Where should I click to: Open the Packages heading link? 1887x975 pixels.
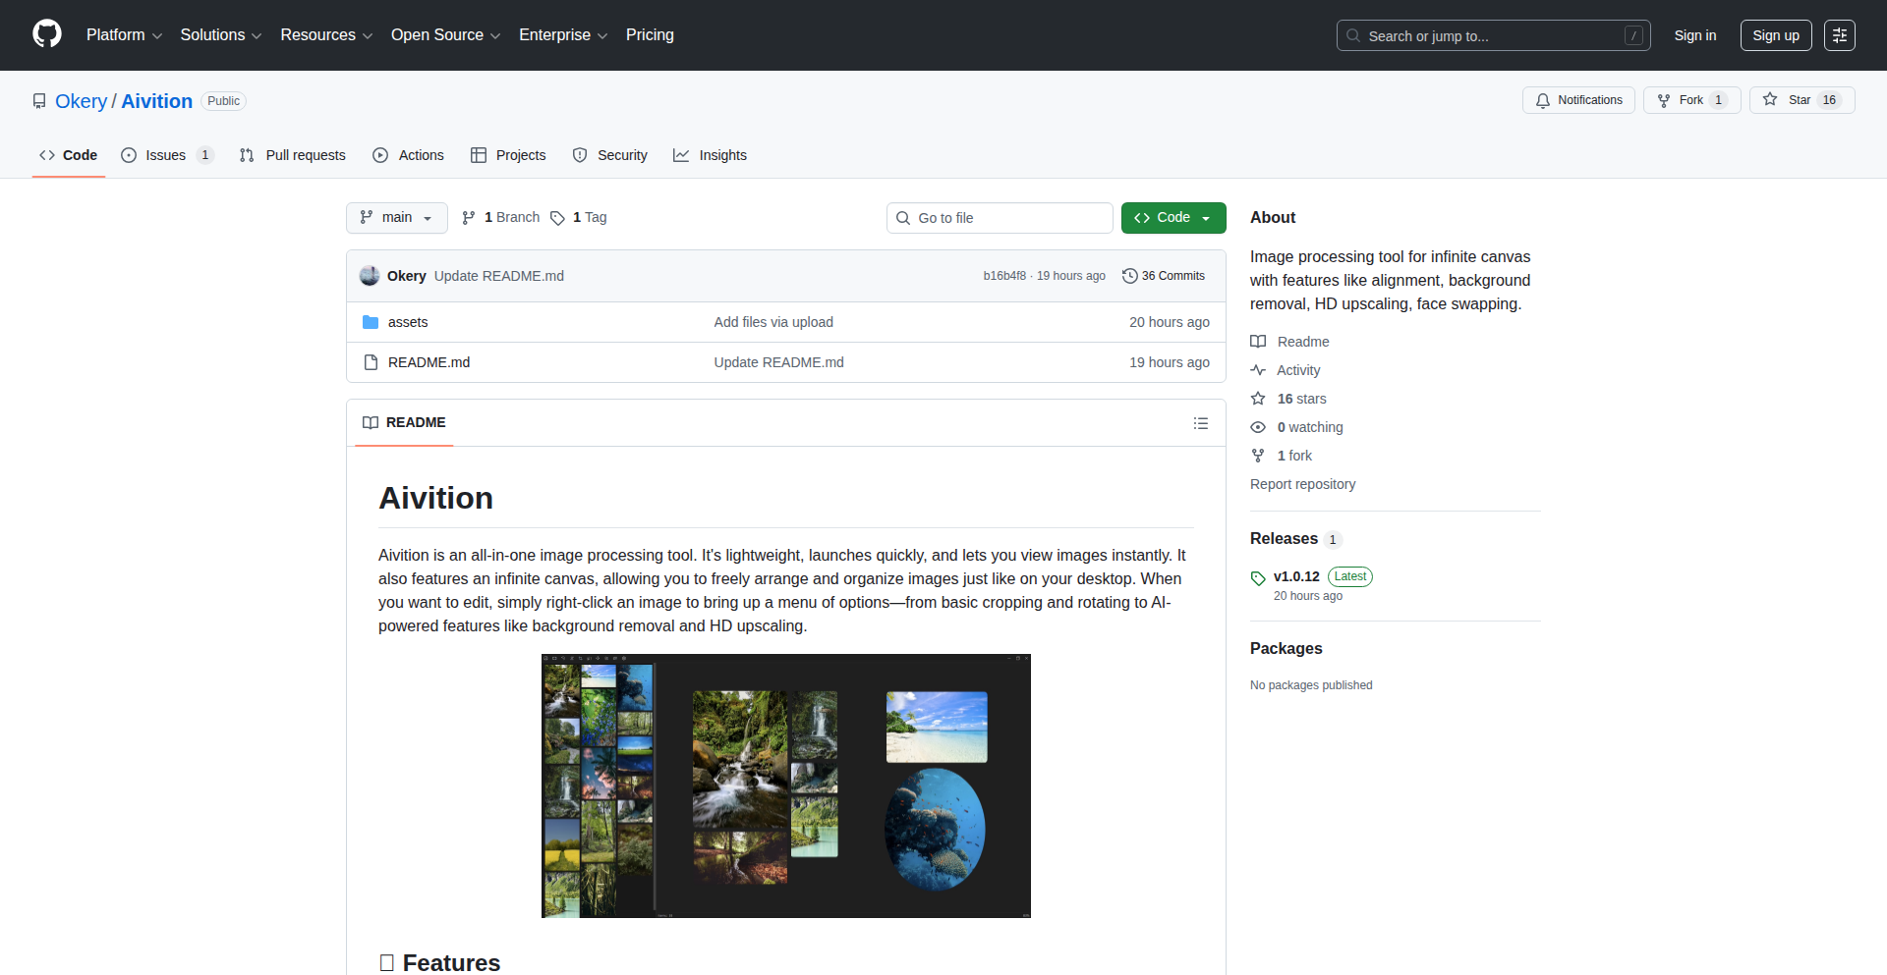[x=1287, y=649]
